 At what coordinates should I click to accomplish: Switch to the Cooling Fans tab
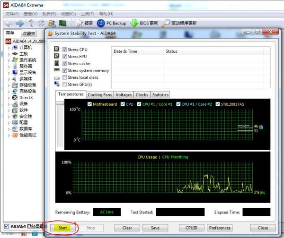pyautogui.click(x=100, y=95)
